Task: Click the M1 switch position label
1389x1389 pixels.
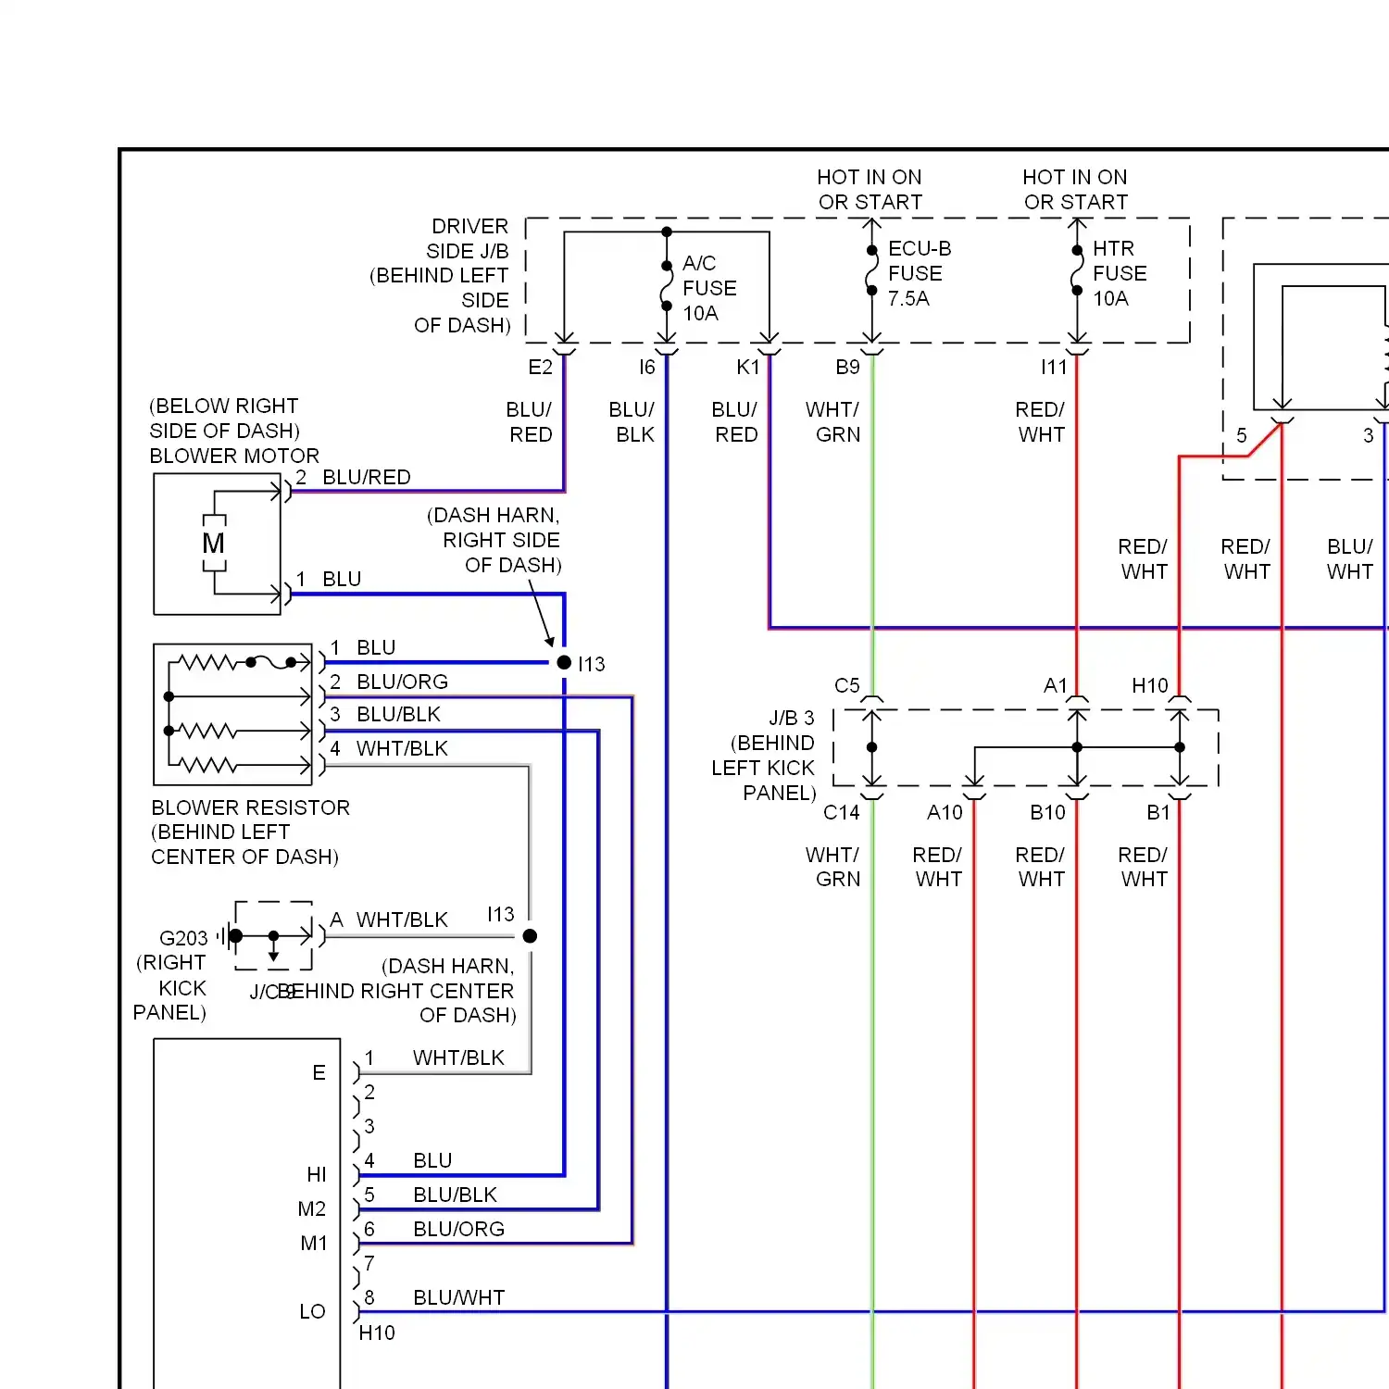Action: (x=314, y=1243)
